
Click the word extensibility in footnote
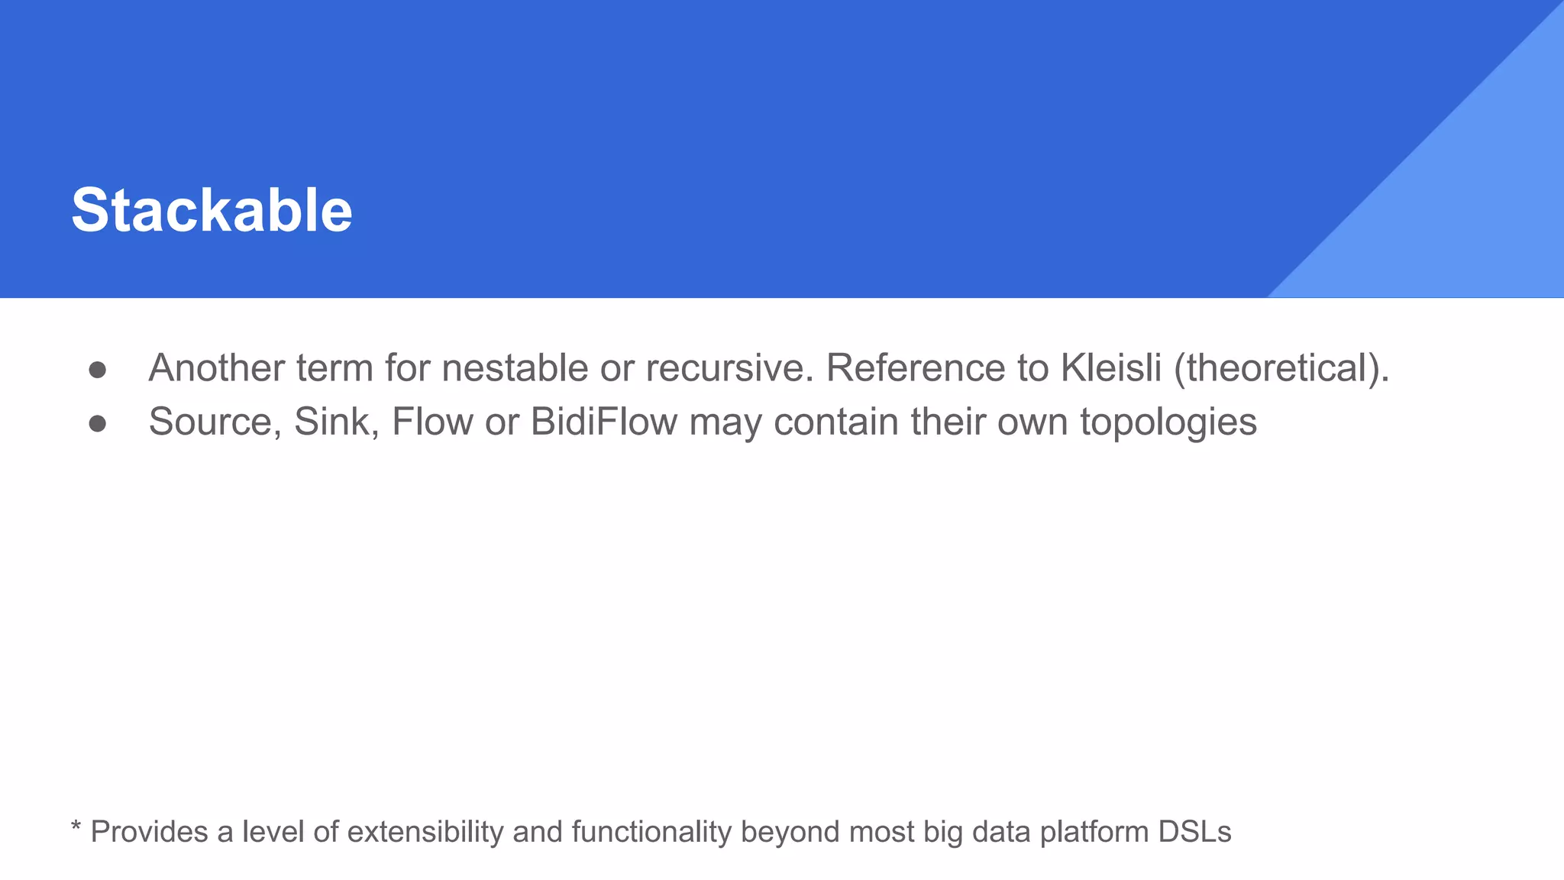425,832
